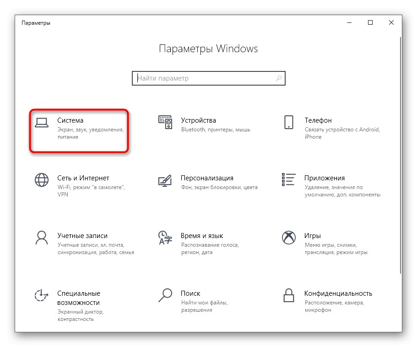Image resolution: width=417 pixels, height=347 pixels.
Task: Select the Игры heading
Action: coord(313,236)
